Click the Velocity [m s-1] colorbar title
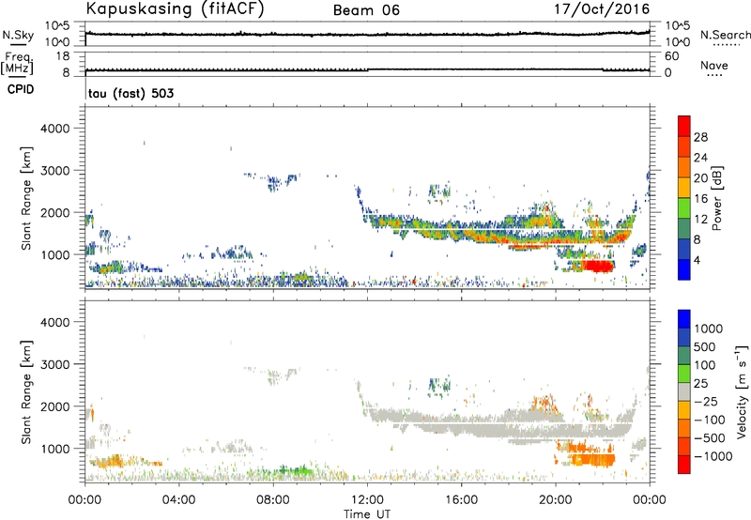This screenshot has width=751, height=520. point(742,391)
